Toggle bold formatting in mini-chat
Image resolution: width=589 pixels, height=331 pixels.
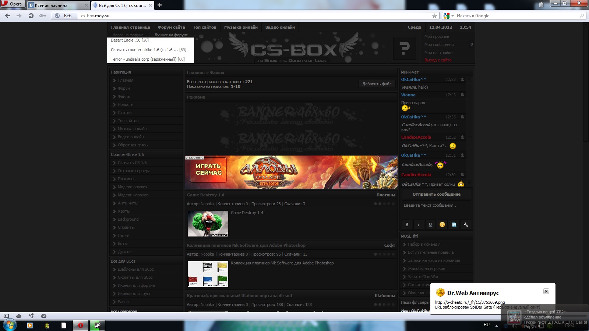(407, 225)
